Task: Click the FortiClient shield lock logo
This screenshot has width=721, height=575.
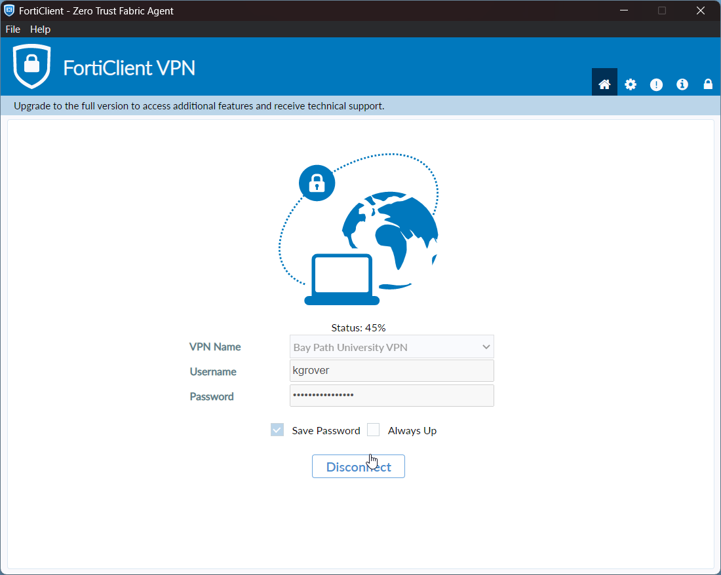Action: point(31,66)
